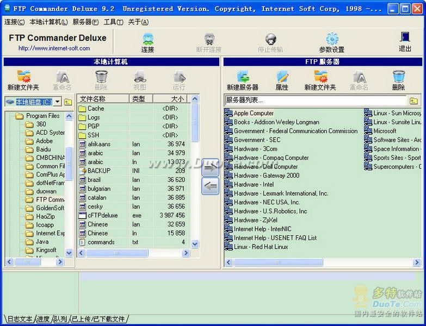
Task: Switch to 已上传/已下载文件 tab
Action: (98, 319)
